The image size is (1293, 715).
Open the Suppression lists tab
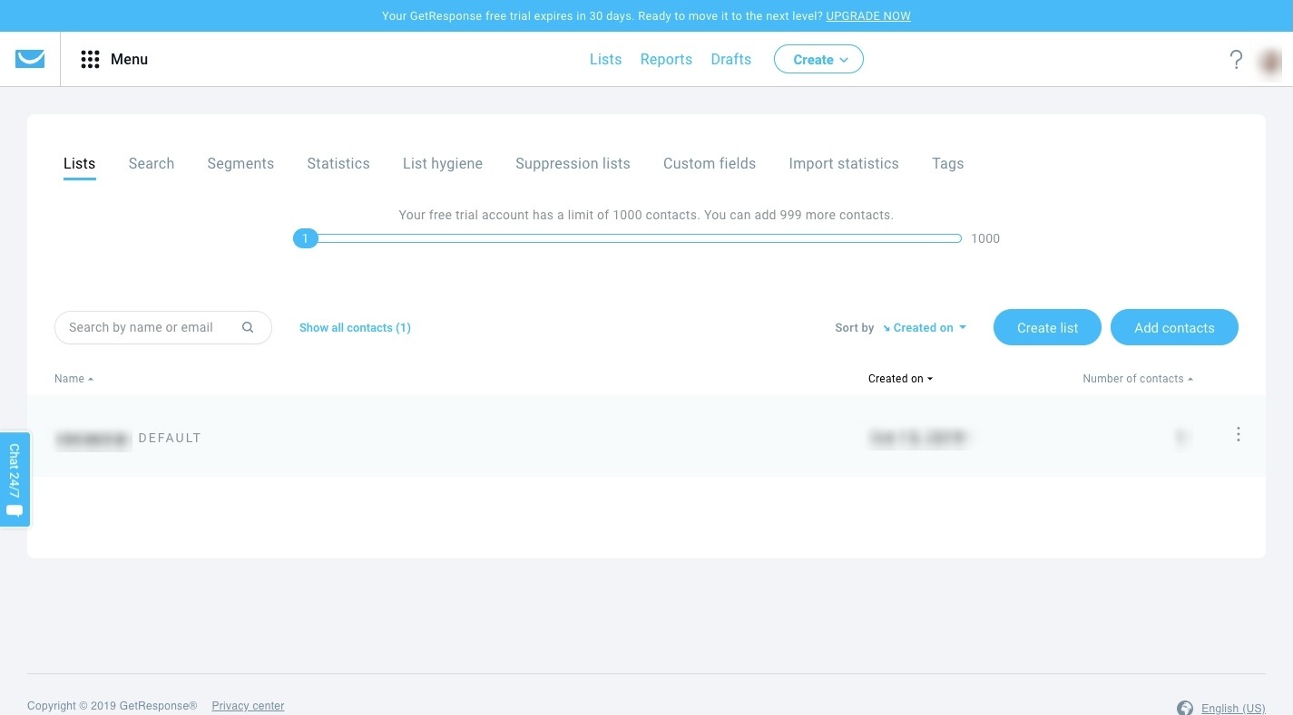click(573, 163)
